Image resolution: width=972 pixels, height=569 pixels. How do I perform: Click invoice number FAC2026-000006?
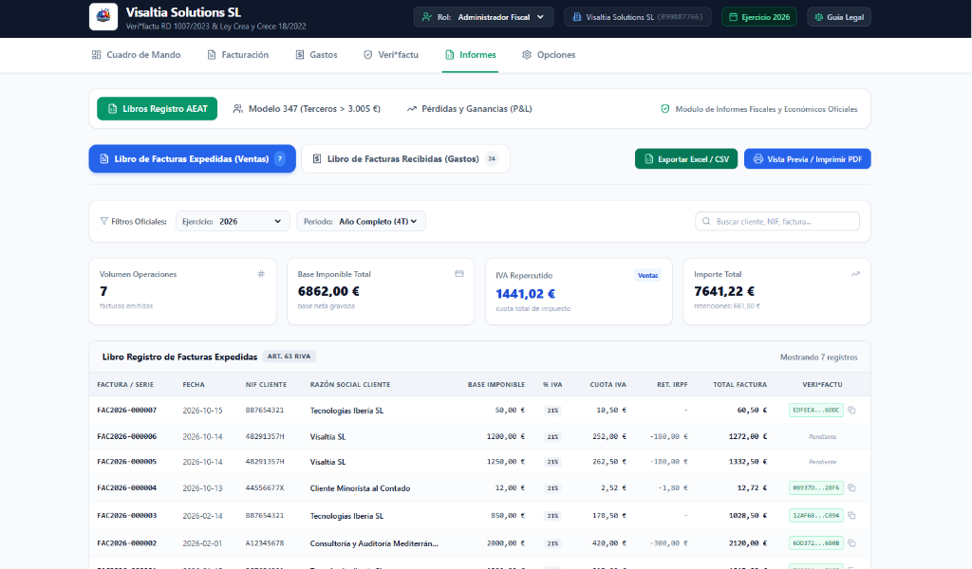tap(127, 436)
